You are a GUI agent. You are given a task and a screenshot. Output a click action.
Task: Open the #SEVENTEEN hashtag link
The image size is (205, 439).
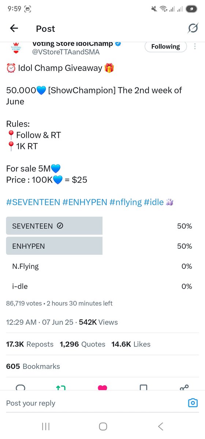coord(33,202)
